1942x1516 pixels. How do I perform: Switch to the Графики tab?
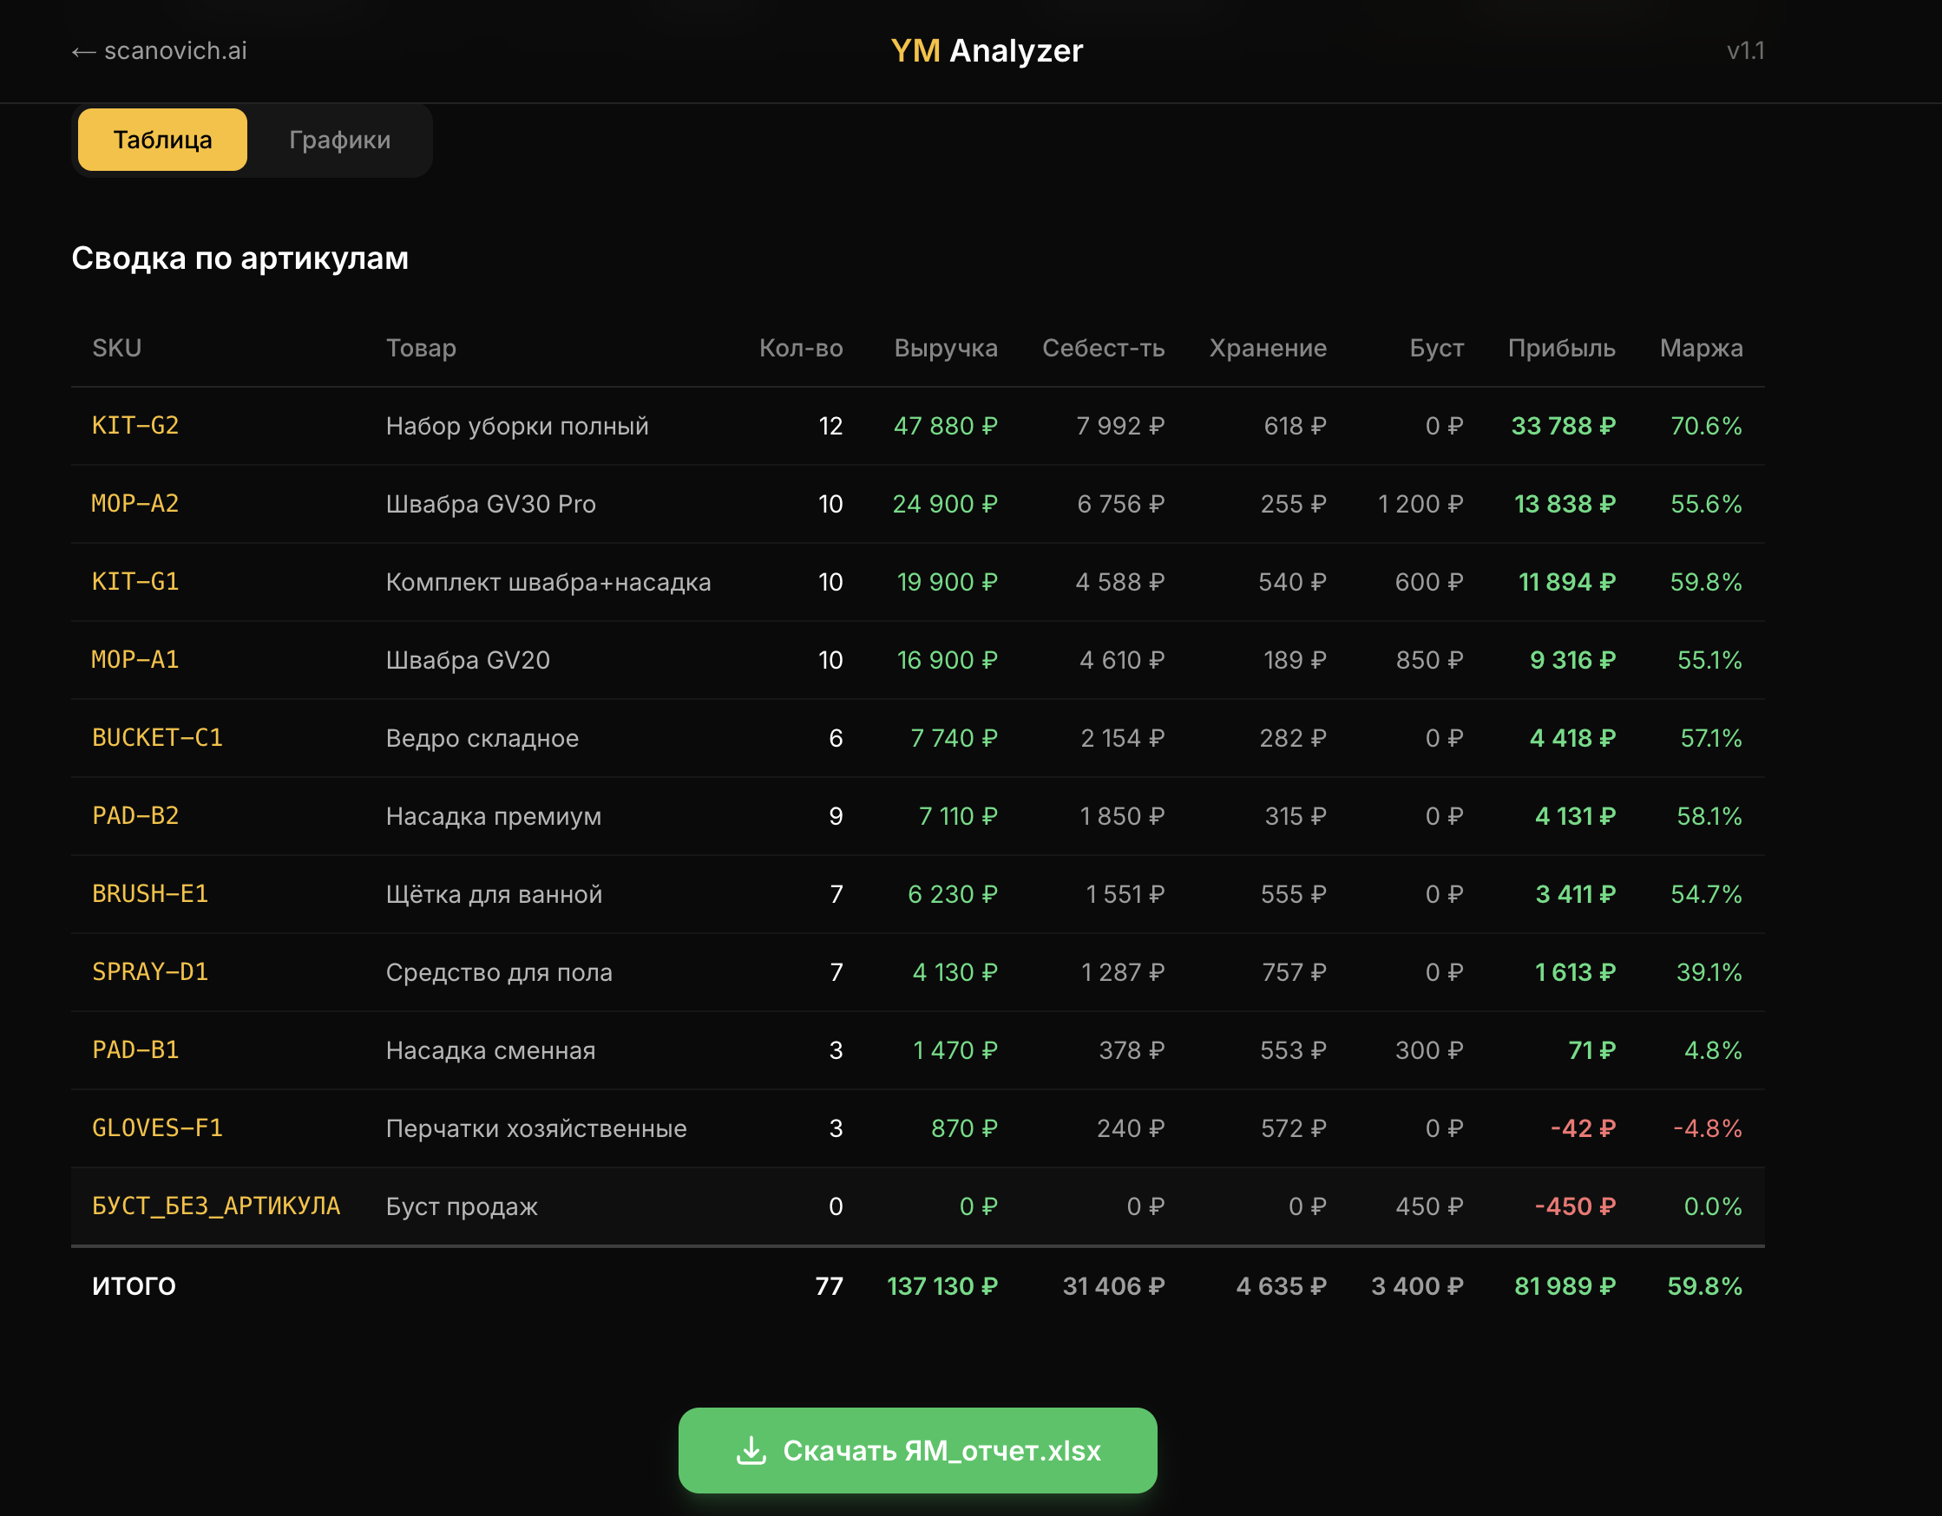(x=339, y=140)
